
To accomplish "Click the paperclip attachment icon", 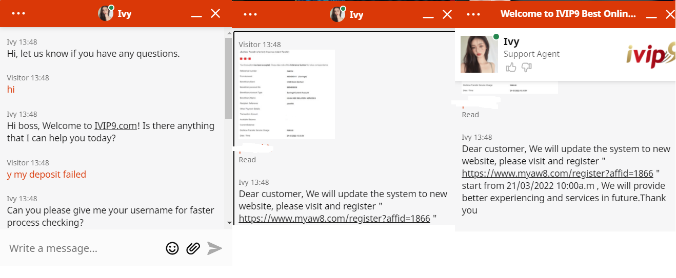I will point(193,248).
